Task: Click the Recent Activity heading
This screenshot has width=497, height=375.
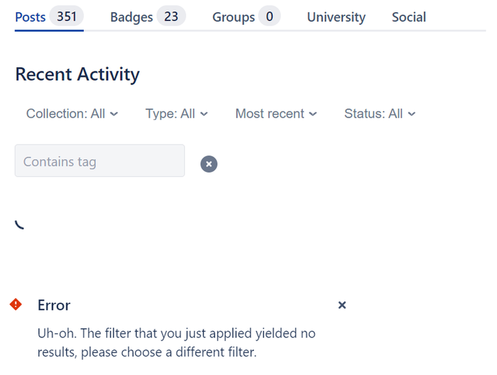Action: pyautogui.click(x=77, y=74)
